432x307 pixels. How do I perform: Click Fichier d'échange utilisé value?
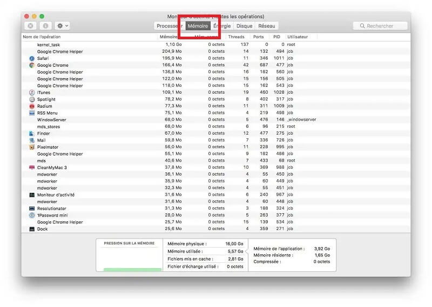235,267
